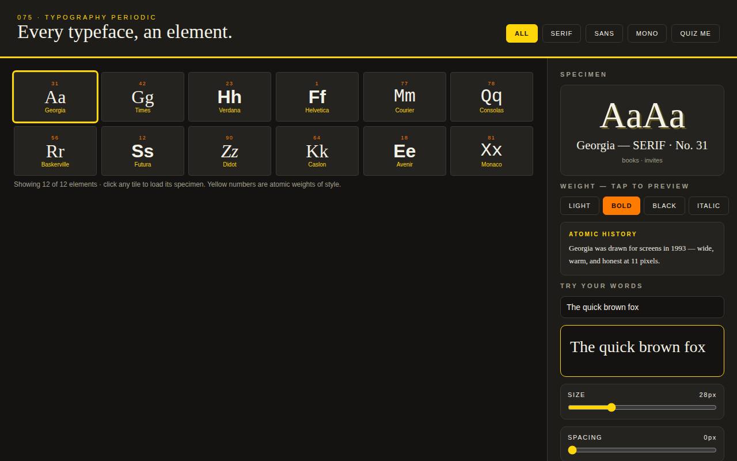Viewport: 737px width, 461px height.
Task: Click the Try Your Words text field
Action: (x=642, y=307)
